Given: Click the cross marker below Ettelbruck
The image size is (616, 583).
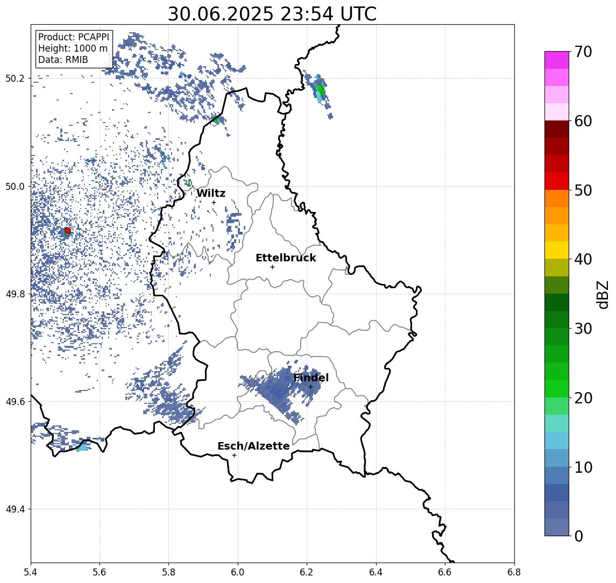Looking at the screenshot, I should pos(272,267).
